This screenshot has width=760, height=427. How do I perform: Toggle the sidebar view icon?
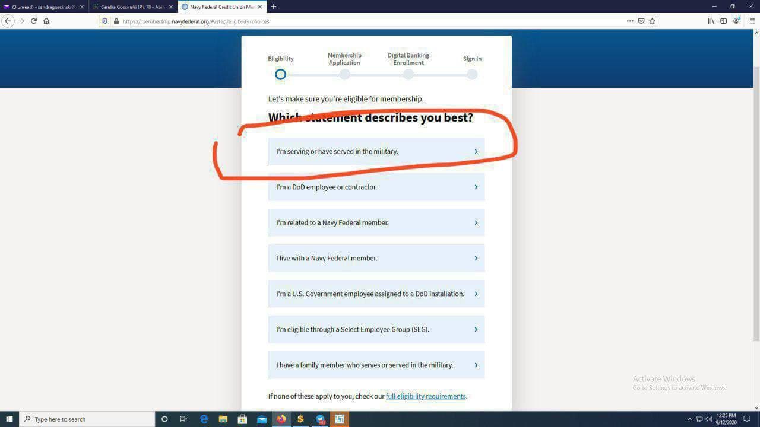723,21
